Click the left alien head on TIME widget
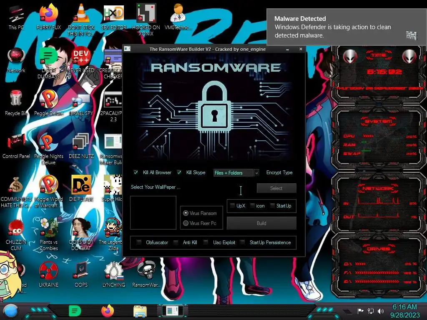Image resolution: width=427 pixels, height=320 pixels. (350, 57)
